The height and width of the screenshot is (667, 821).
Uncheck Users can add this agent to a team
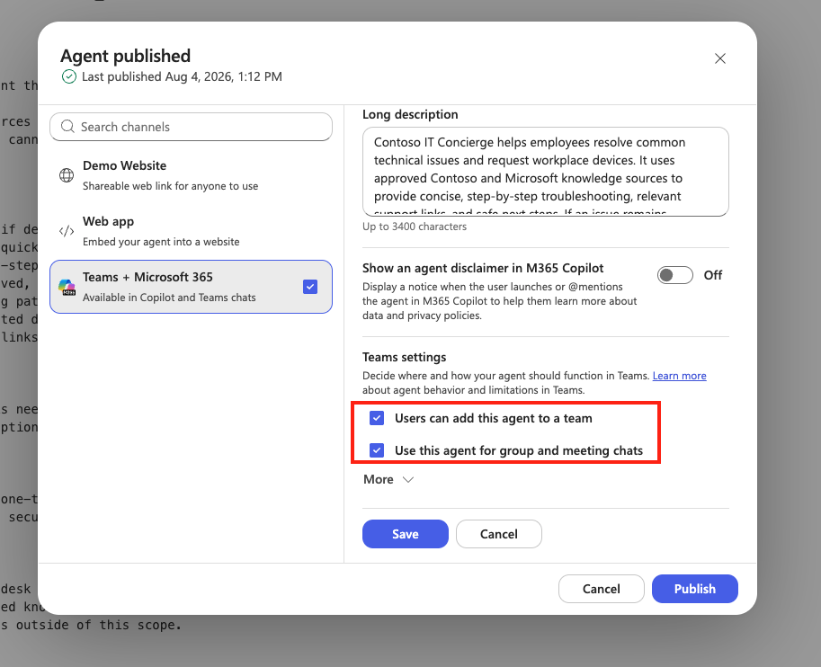tap(377, 418)
